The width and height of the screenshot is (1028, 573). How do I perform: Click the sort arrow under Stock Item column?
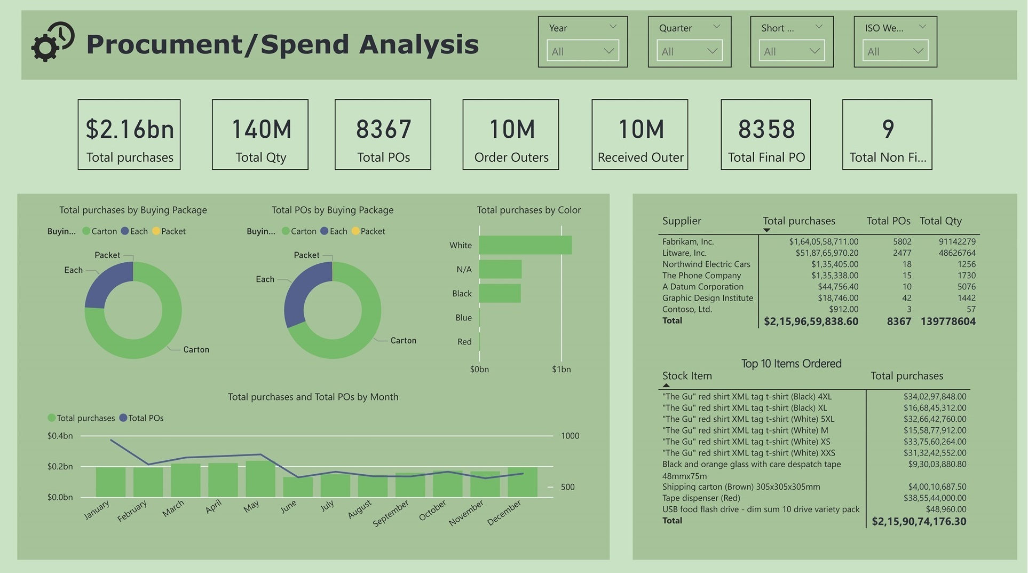tap(666, 385)
